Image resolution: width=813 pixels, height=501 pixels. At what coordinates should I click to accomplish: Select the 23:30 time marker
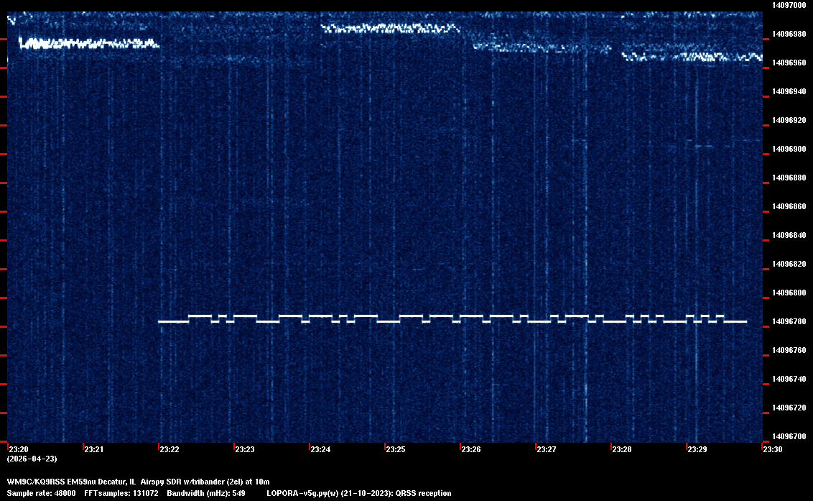click(x=773, y=449)
